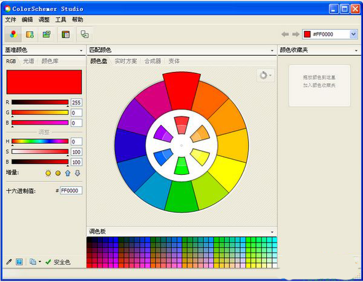Select the inner wheel blue swatch

click(163, 157)
